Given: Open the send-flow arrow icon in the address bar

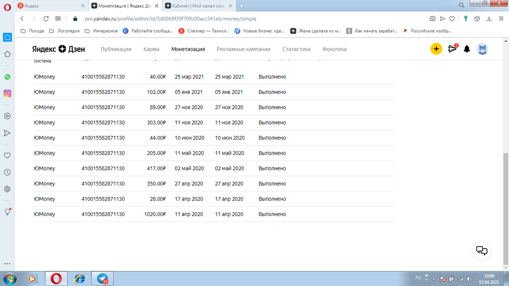Looking at the screenshot, I should pos(442,19).
